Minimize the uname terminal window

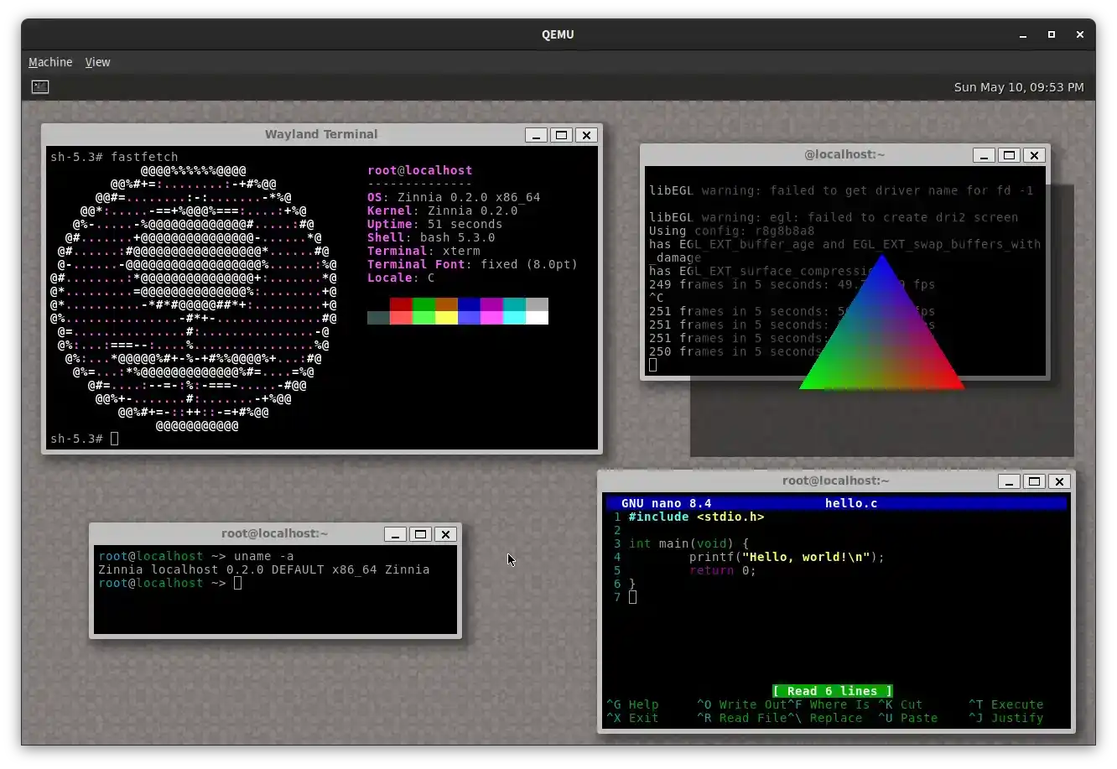[396, 534]
